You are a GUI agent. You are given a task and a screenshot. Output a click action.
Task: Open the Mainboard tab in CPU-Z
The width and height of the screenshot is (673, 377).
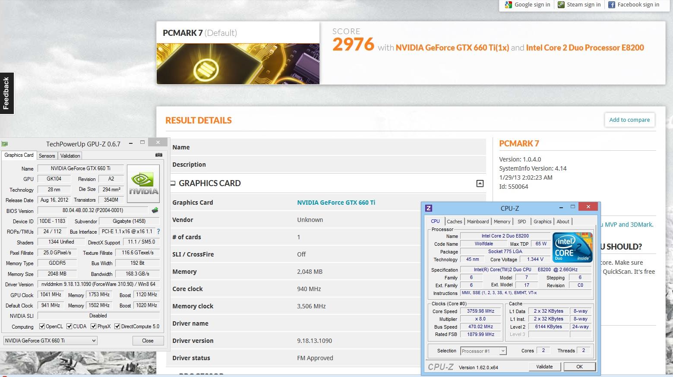click(478, 222)
